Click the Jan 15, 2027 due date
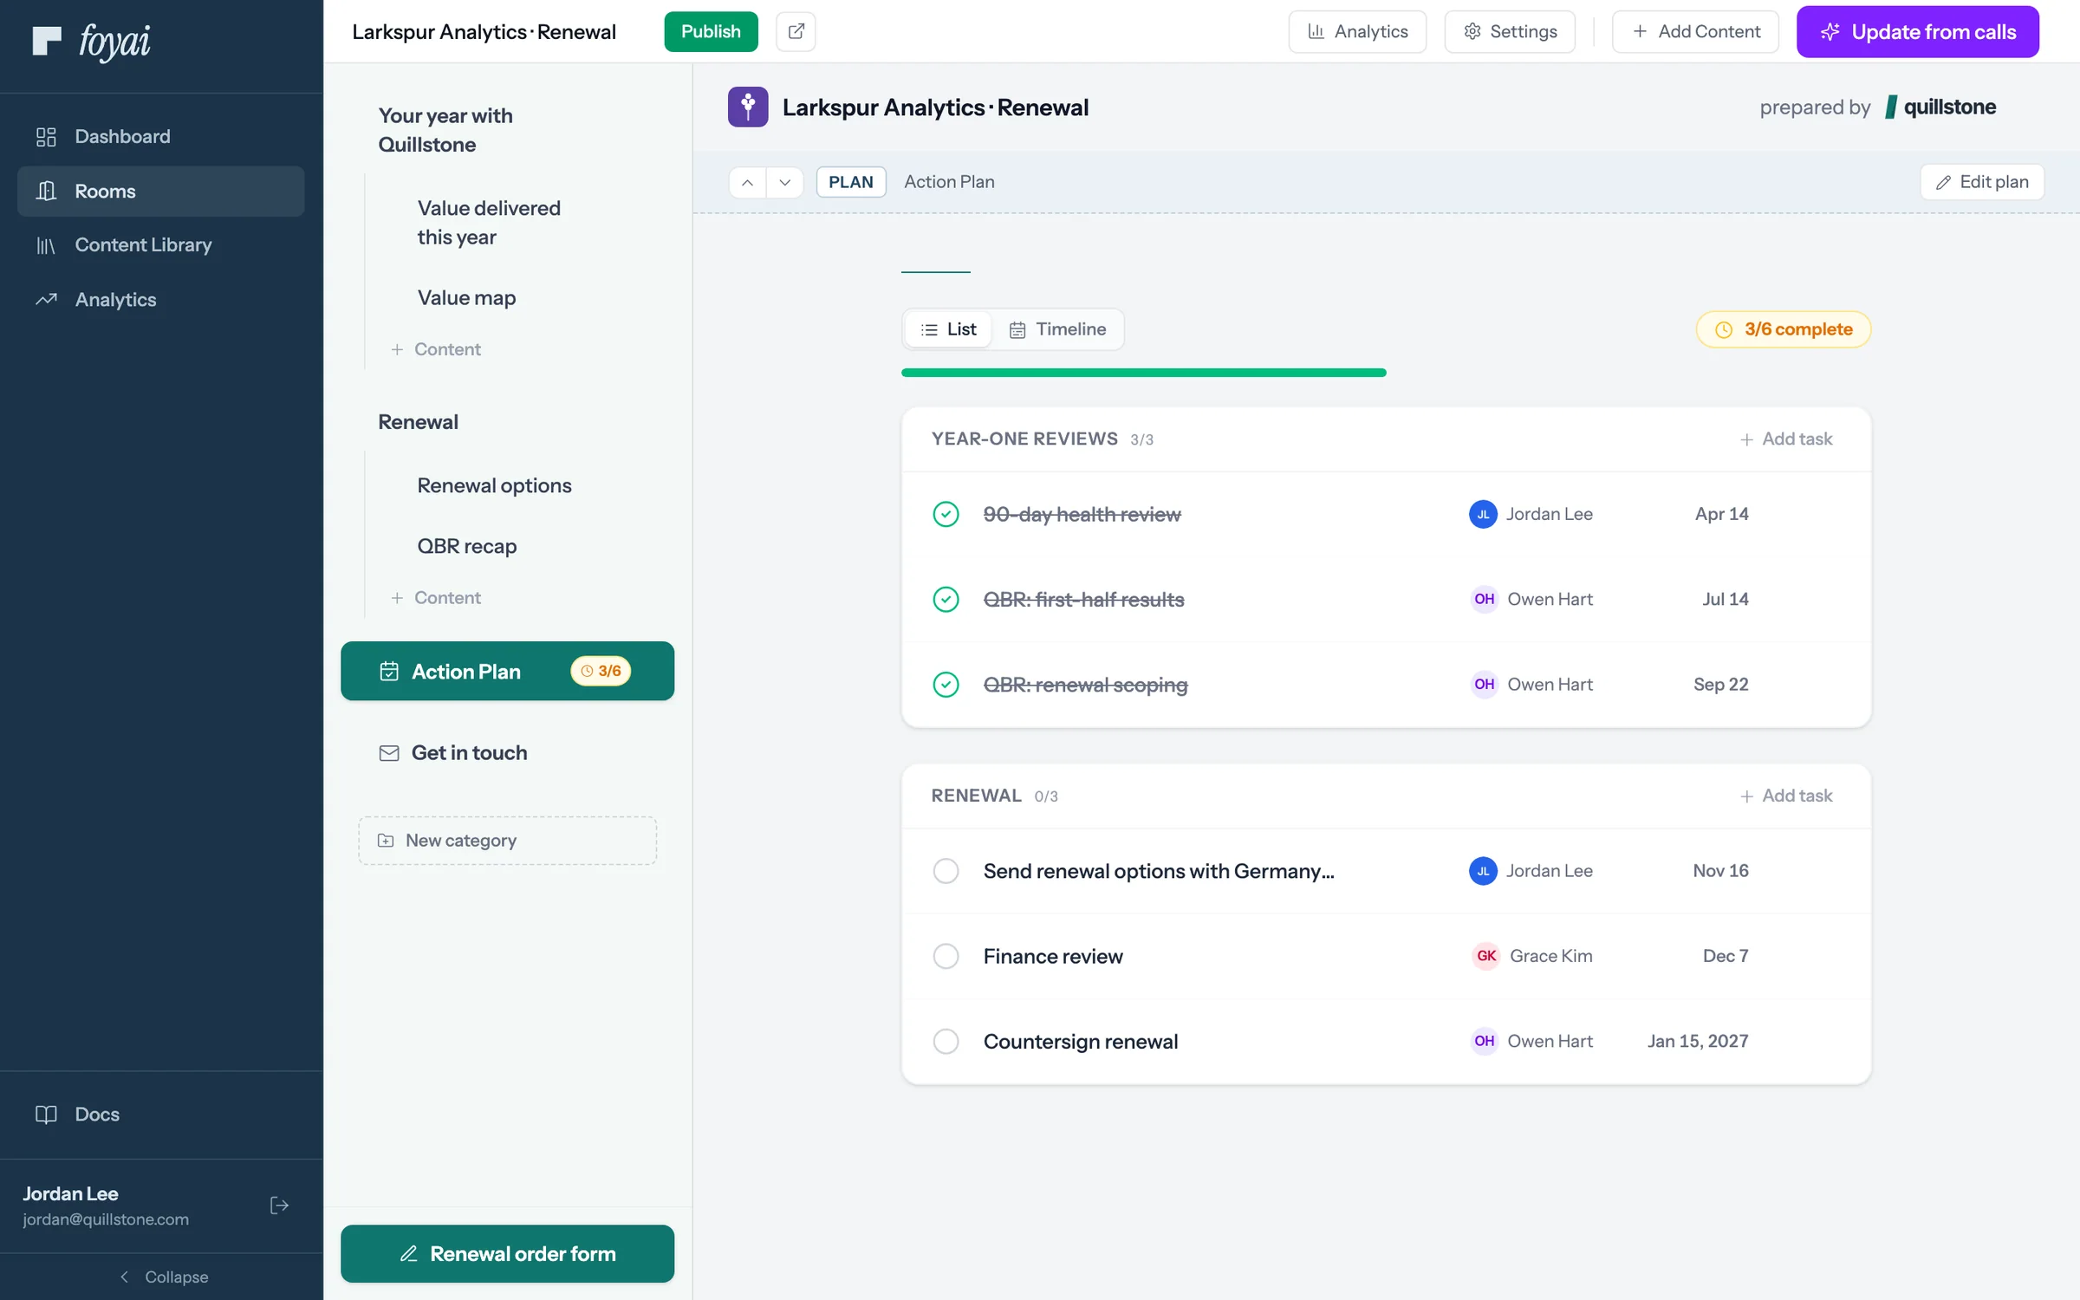The image size is (2080, 1300). point(1698,1041)
